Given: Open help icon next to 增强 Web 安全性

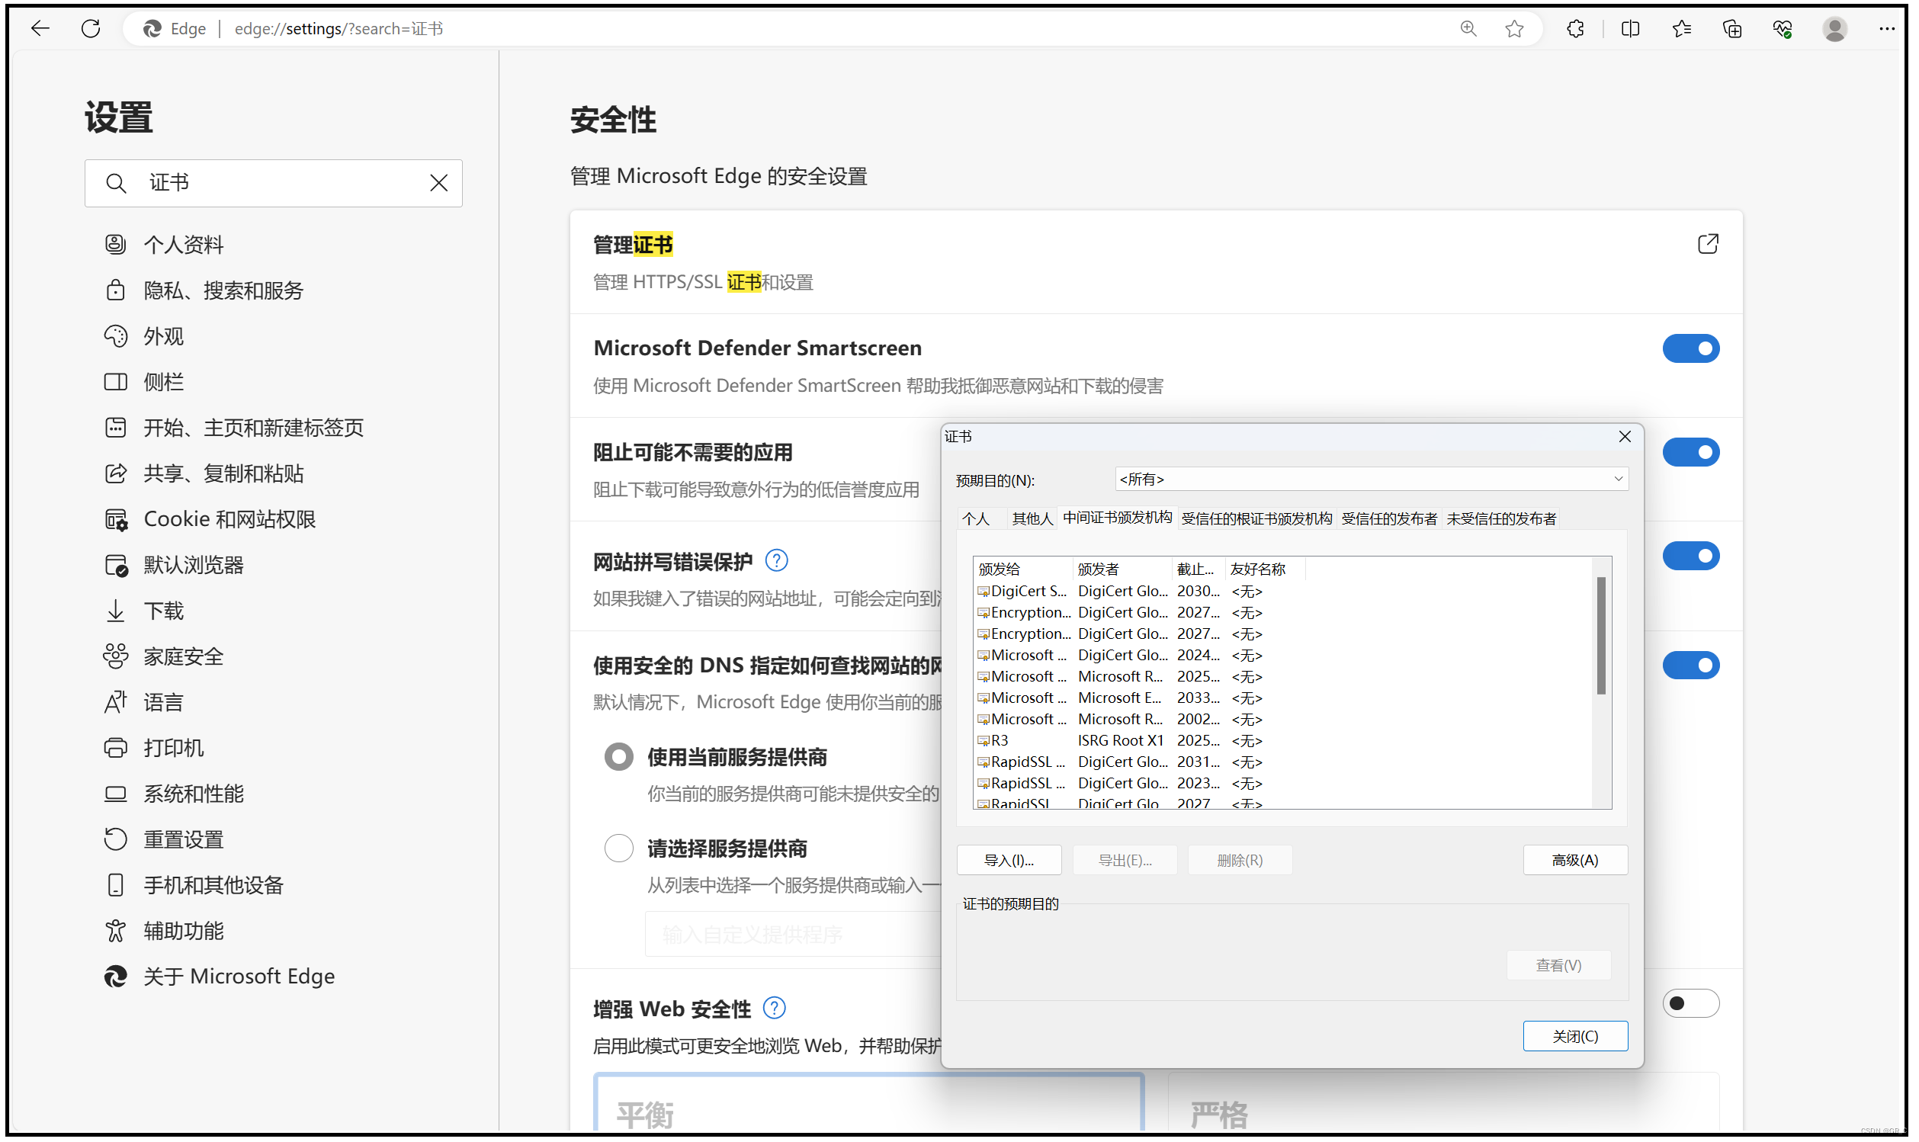Looking at the screenshot, I should point(774,1008).
